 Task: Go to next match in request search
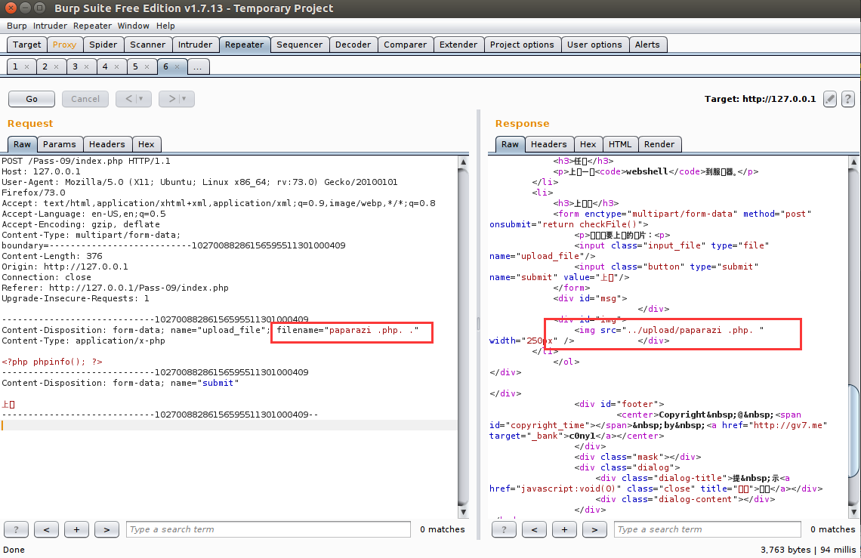[106, 529]
